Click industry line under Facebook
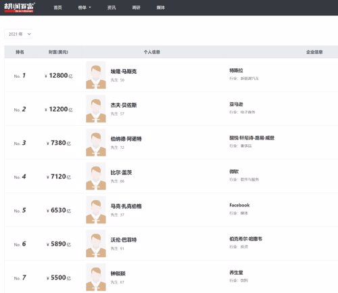 [239, 213]
